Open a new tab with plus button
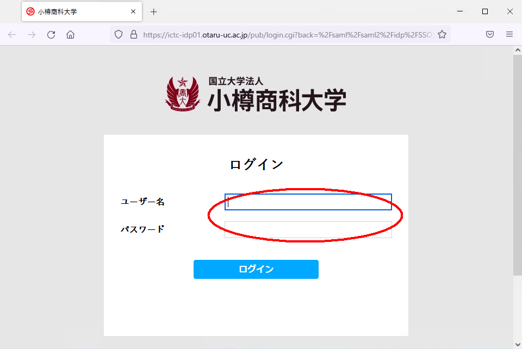The image size is (522, 349). (153, 11)
